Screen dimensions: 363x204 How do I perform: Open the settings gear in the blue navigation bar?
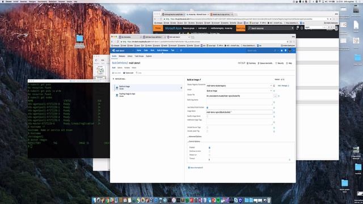(181, 50)
